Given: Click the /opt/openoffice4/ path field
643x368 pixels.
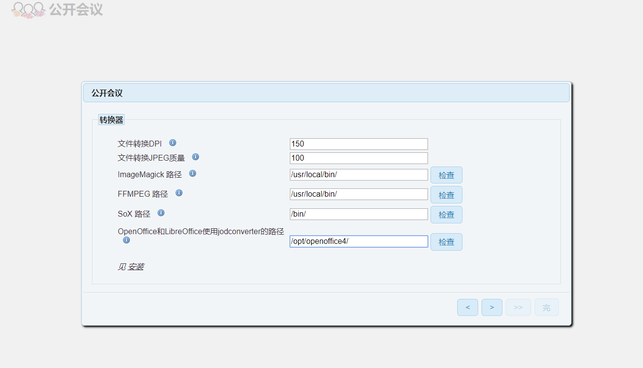Looking at the screenshot, I should point(359,241).
